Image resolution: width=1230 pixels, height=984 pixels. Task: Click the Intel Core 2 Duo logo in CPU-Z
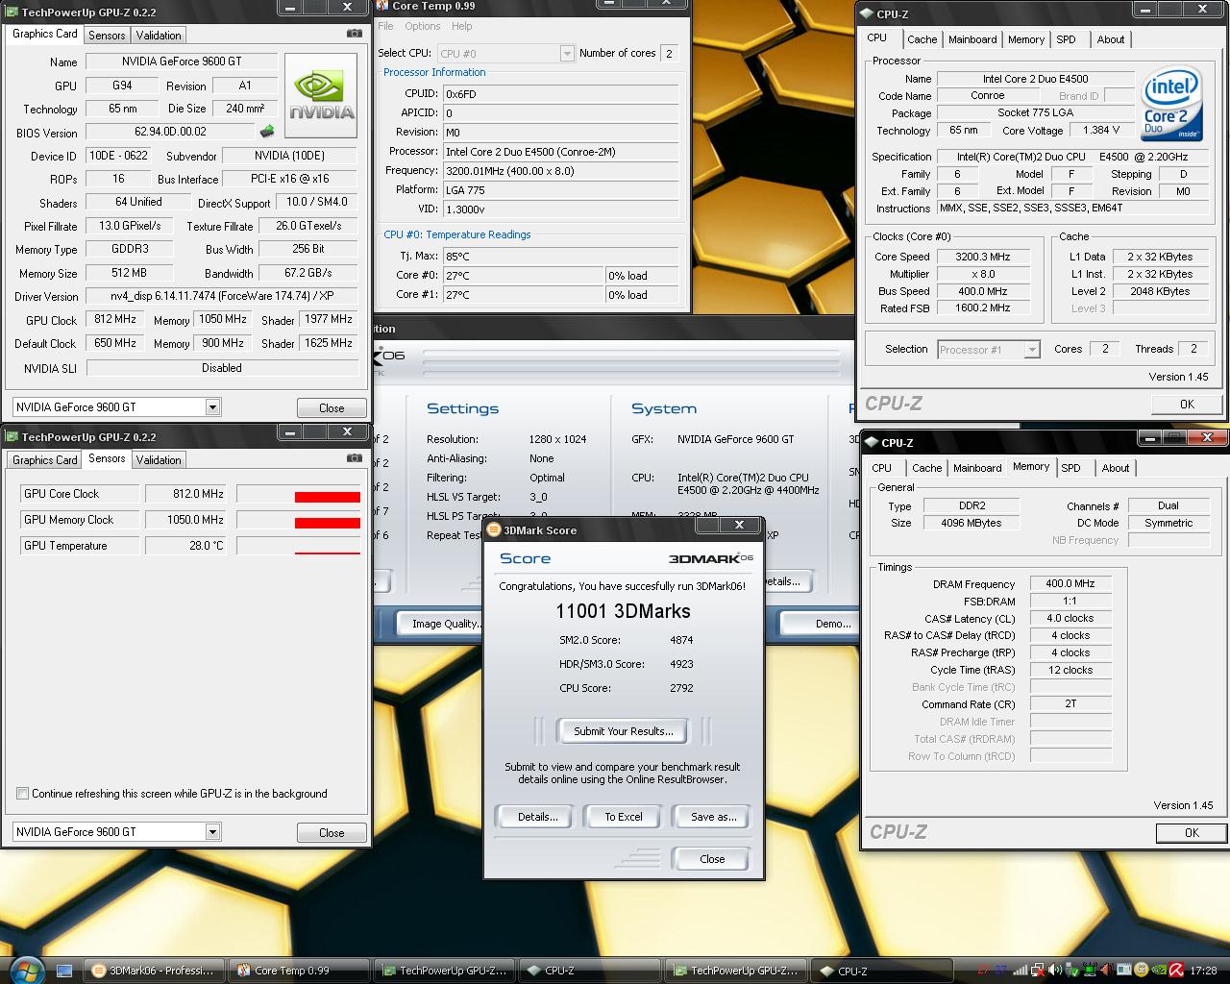click(x=1172, y=104)
